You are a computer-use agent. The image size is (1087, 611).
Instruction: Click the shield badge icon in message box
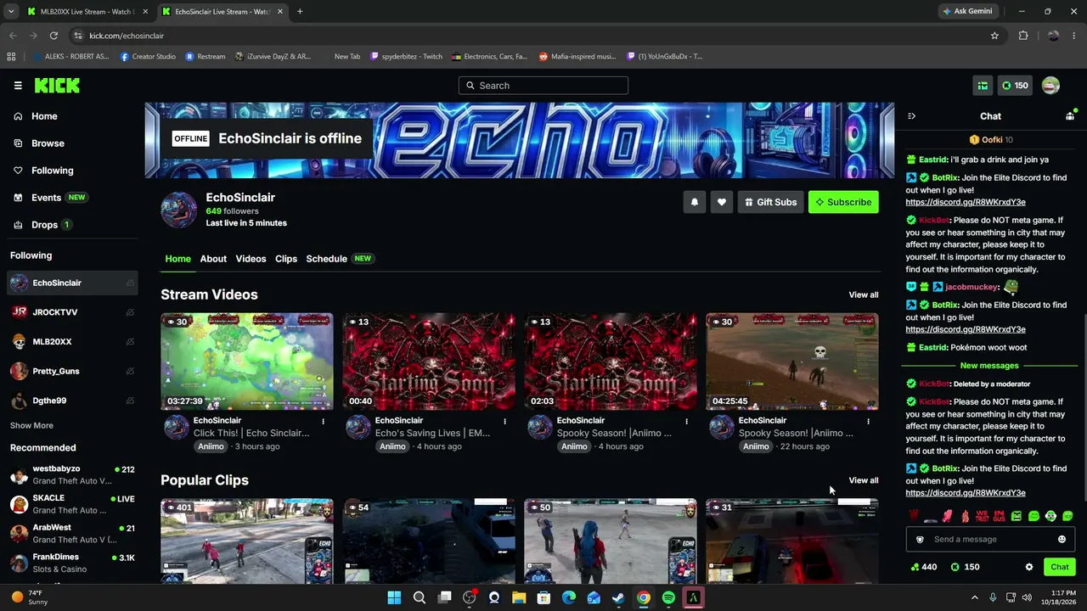tap(920, 540)
